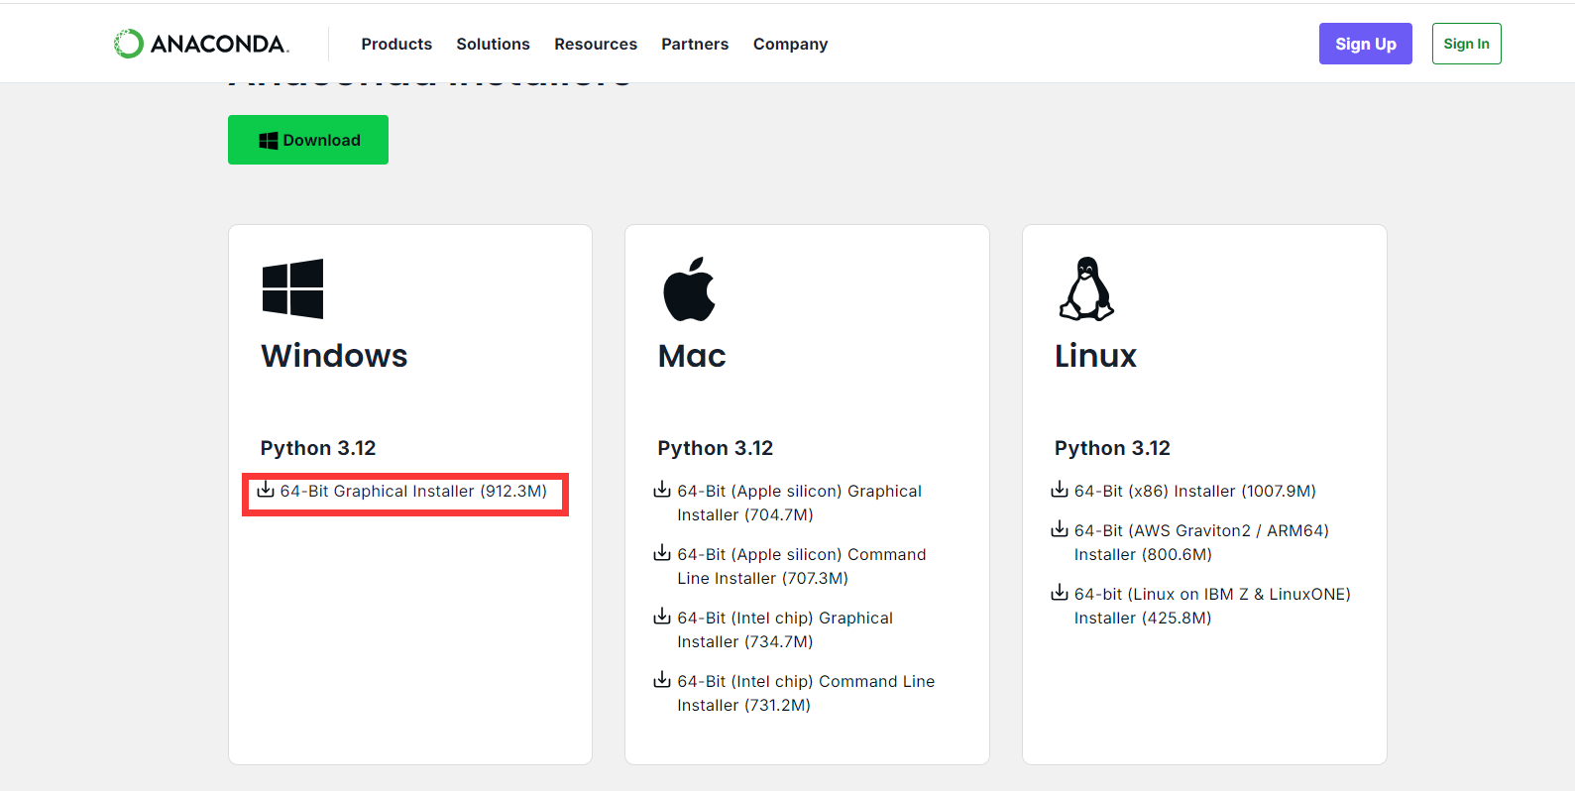Click the Linux card heading
The image size is (1575, 791).
point(1095,356)
